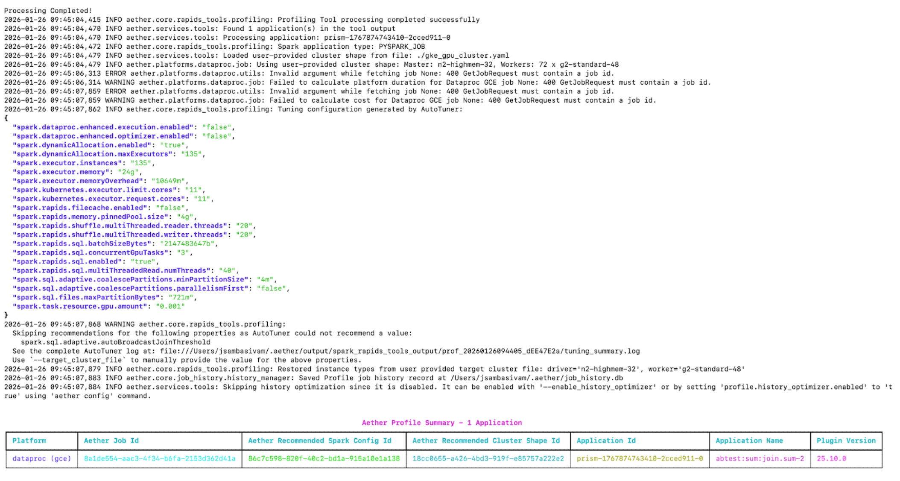
Task: Click the Recommended Spark Config Id value
Action: pos(324,458)
